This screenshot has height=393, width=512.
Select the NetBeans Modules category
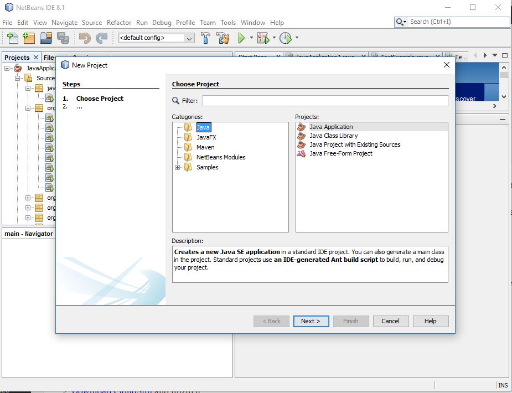221,157
